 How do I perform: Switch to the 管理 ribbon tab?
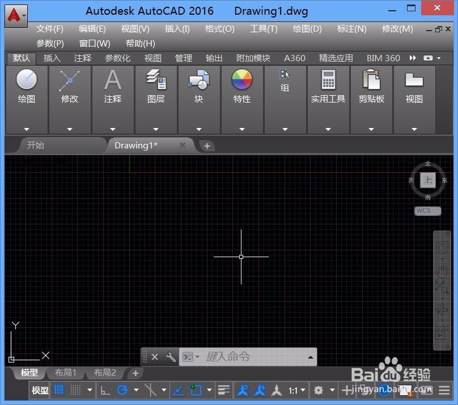click(184, 58)
